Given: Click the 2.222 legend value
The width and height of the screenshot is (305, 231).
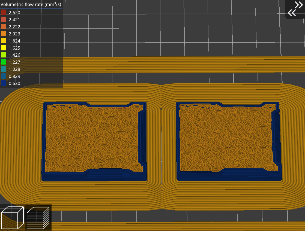Looking at the screenshot, I should click(14, 27).
